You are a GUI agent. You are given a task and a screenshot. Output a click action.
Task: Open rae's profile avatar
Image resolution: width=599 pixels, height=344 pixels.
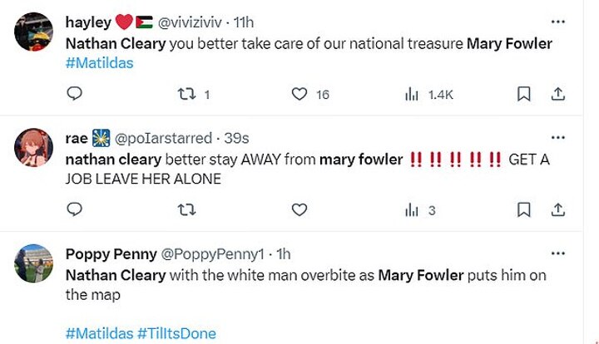[x=35, y=150]
